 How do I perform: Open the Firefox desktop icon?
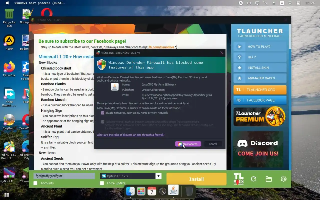(9, 69)
